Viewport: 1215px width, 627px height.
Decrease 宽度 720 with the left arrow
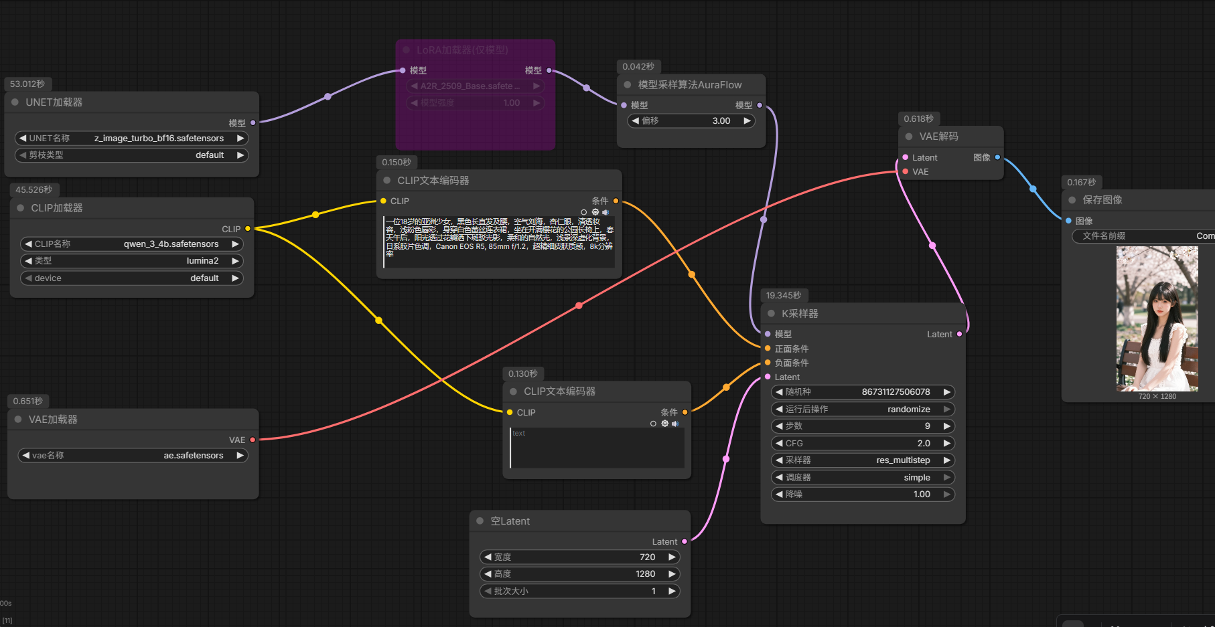tap(488, 557)
